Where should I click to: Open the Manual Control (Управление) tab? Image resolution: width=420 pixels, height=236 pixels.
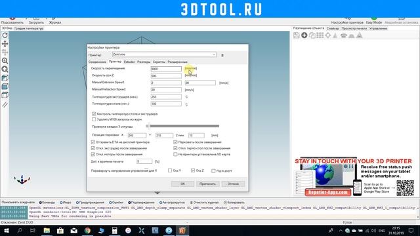tap(378, 28)
